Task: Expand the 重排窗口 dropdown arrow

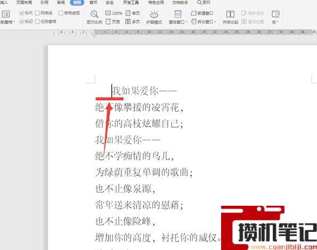Action: tap(186, 22)
